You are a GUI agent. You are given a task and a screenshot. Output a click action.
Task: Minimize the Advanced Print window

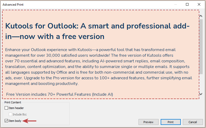tap(175, 4)
